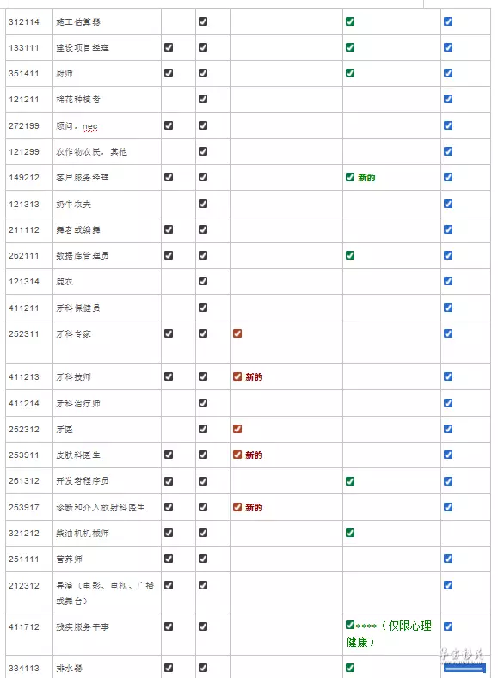
Task: Toggle blue checkbox in row 212312 导演
Action: click(x=448, y=585)
